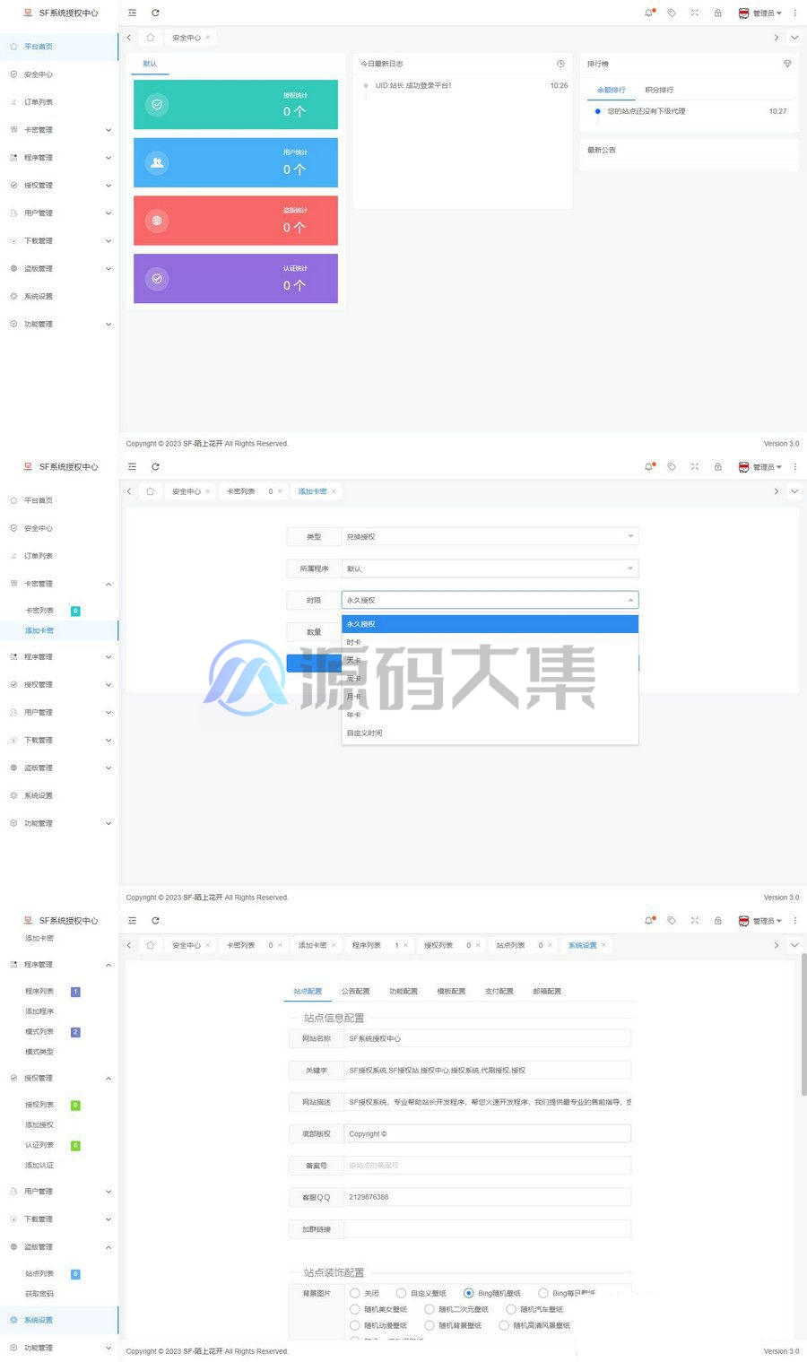
Task: Select the Bing随机壁纸 radio option
Action: [468, 1293]
